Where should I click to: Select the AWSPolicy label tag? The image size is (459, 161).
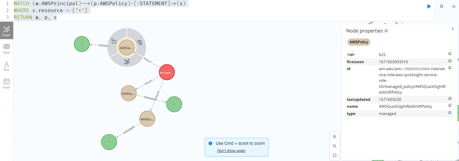tap(358, 42)
